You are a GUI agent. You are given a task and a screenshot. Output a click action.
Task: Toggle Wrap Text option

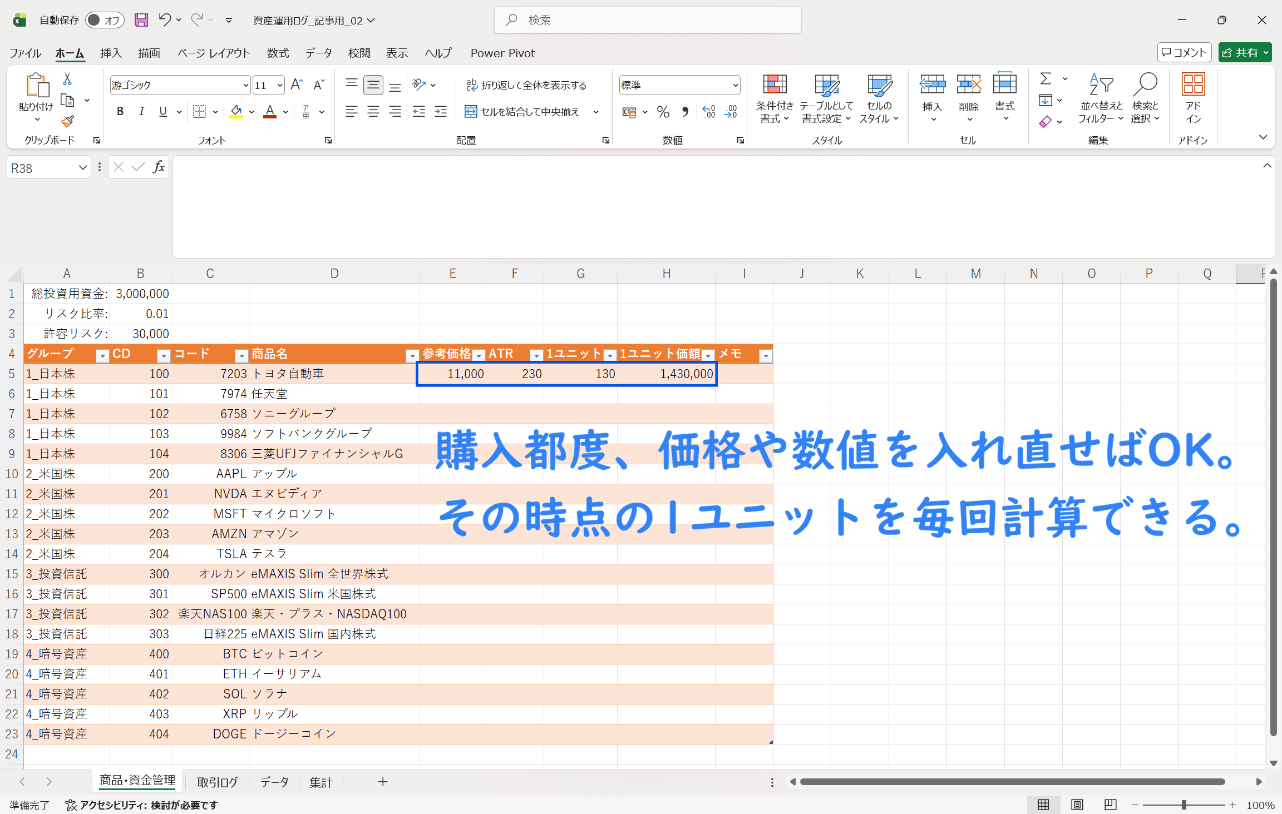526,85
